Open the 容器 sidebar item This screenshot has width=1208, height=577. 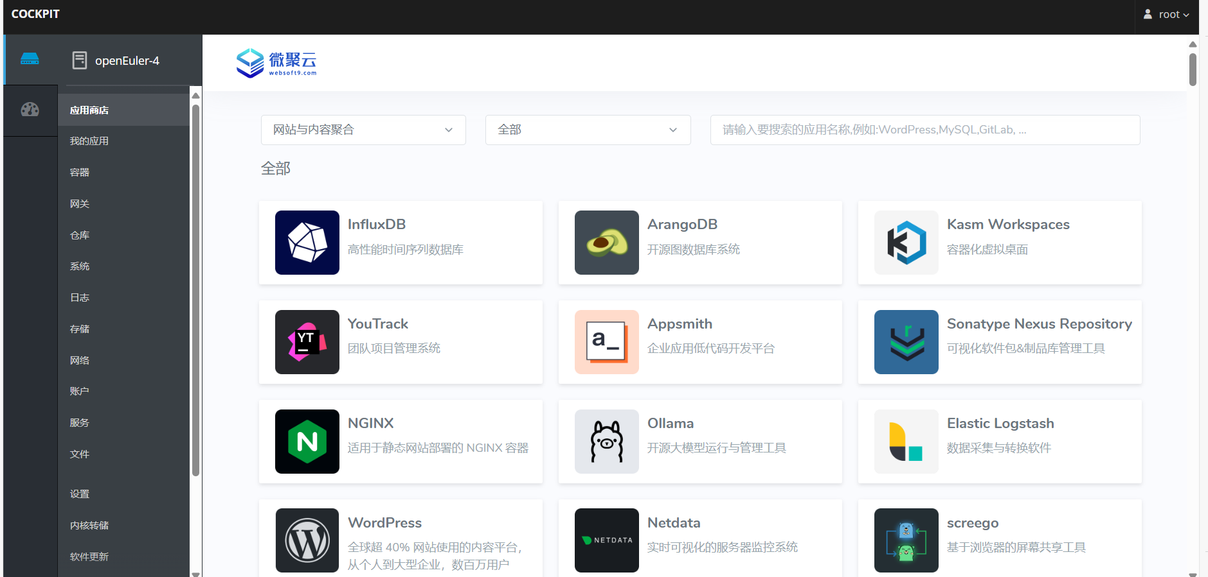click(x=123, y=173)
